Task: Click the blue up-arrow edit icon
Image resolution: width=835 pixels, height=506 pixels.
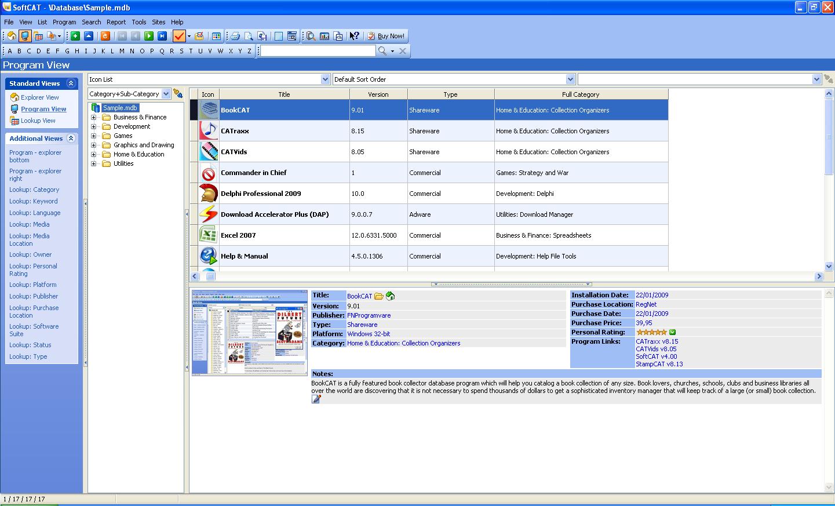Action: tap(89, 36)
